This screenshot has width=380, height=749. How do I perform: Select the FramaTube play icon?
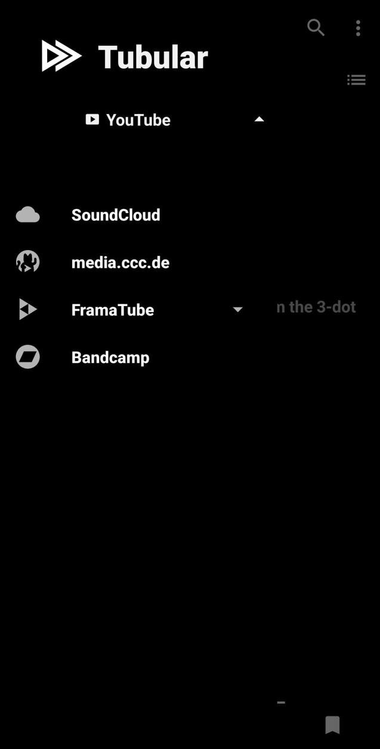pos(27,309)
